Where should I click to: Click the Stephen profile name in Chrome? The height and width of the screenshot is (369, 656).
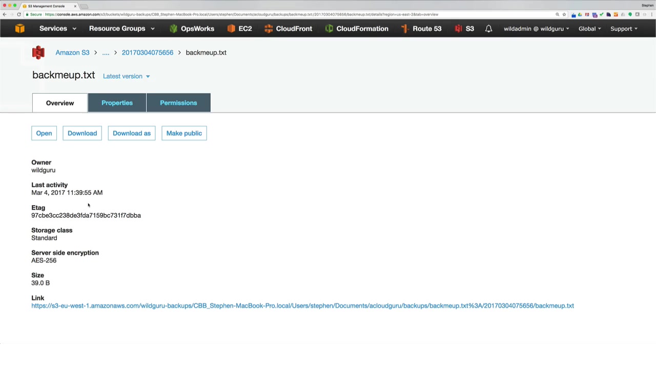click(647, 5)
